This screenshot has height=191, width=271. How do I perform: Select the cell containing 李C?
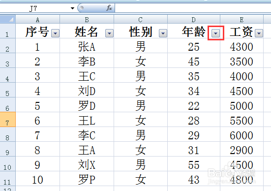[x=87, y=134]
